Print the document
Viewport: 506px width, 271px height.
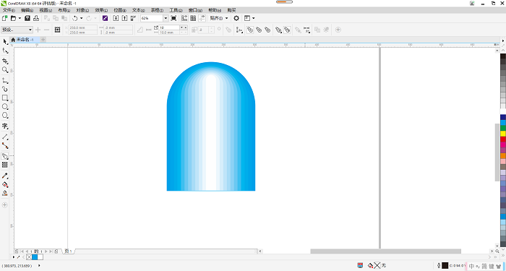pos(36,18)
